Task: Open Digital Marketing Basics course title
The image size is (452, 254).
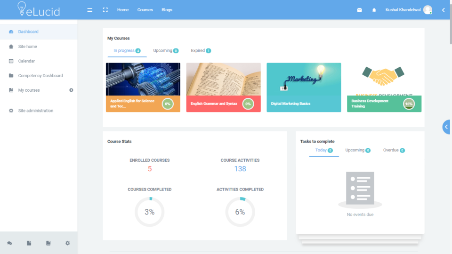Action: (291, 103)
